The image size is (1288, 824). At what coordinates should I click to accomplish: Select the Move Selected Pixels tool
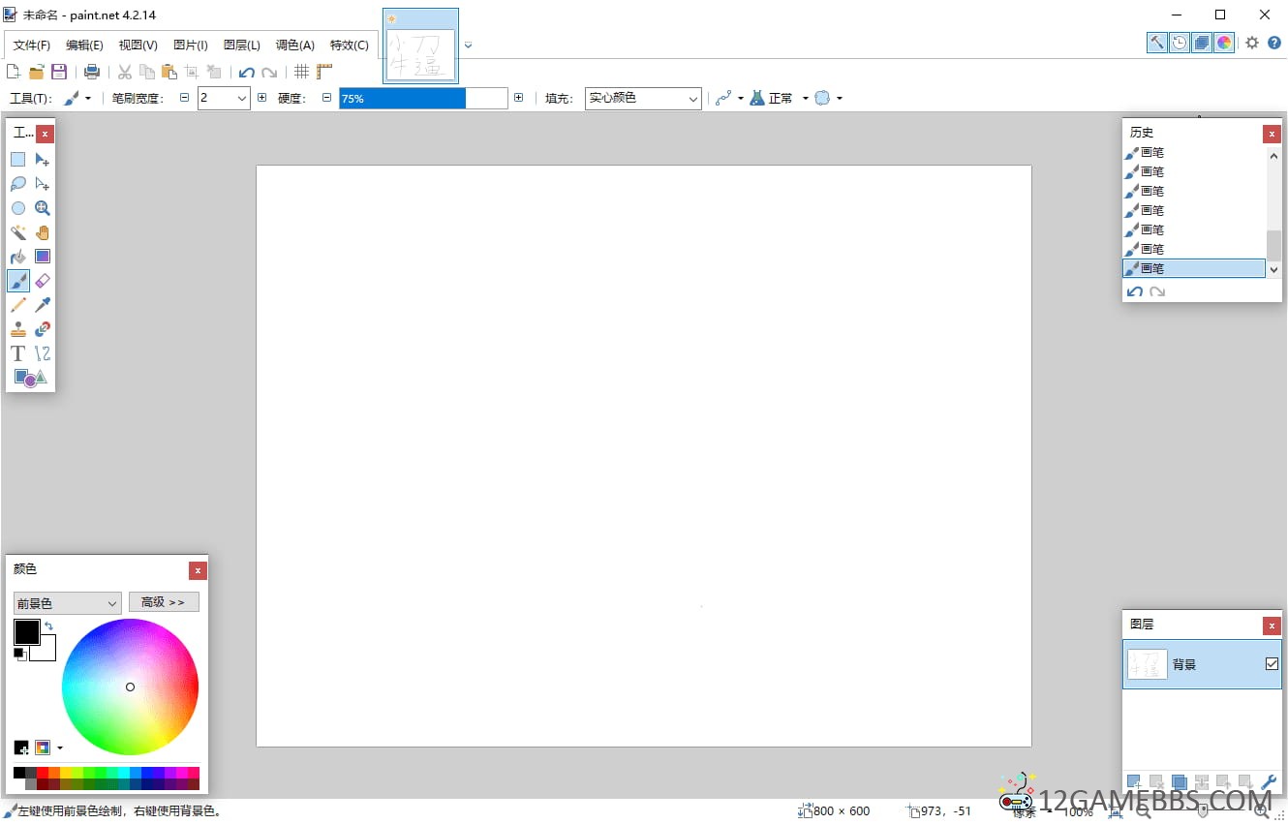pyautogui.click(x=43, y=160)
